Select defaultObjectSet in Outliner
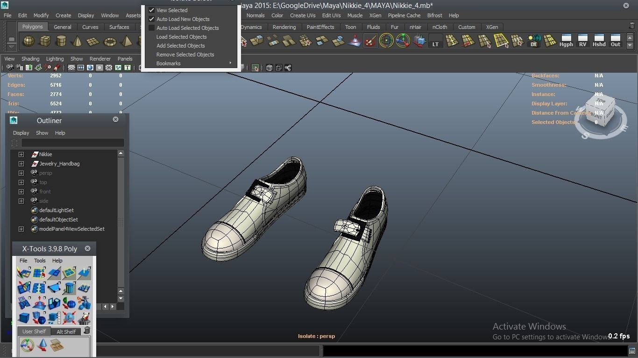638x358 pixels. (x=58, y=220)
